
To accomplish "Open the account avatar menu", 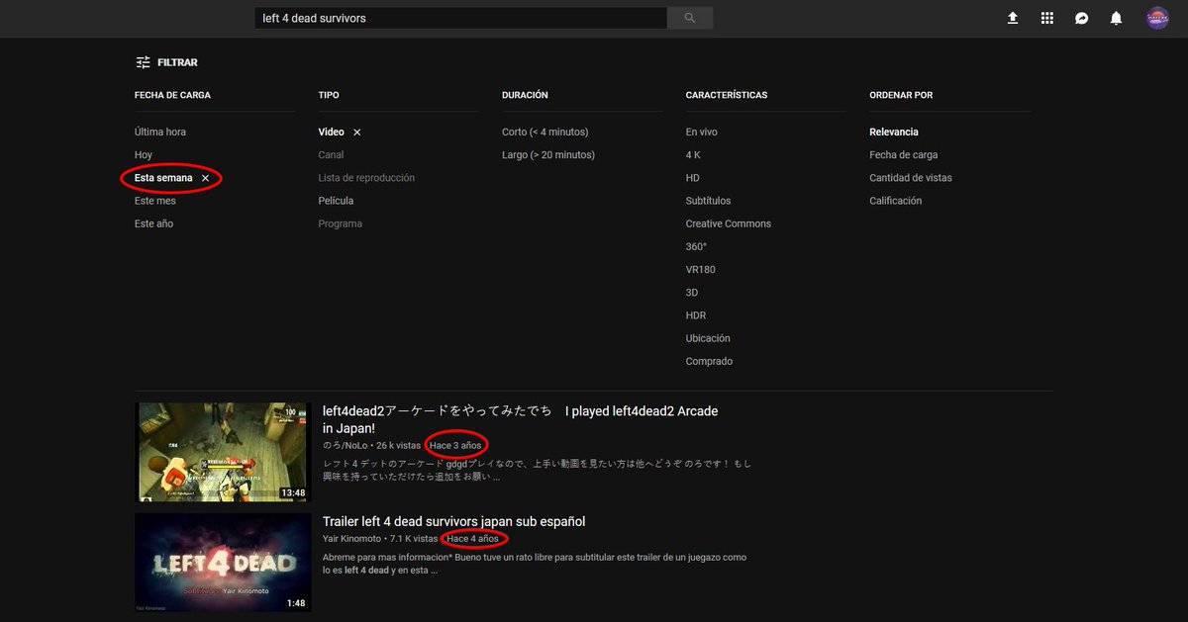I will click(x=1157, y=18).
